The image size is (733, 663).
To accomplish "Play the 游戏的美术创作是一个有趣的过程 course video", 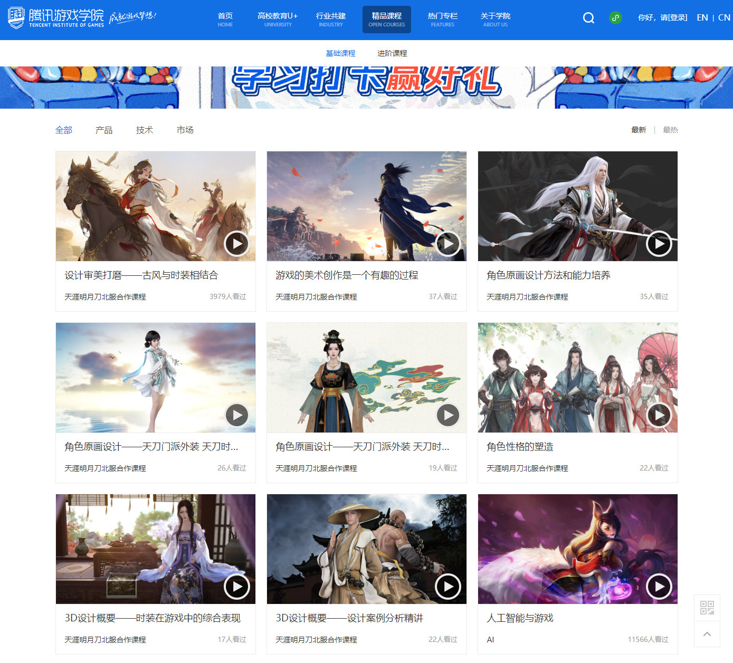I will [448, 244].
